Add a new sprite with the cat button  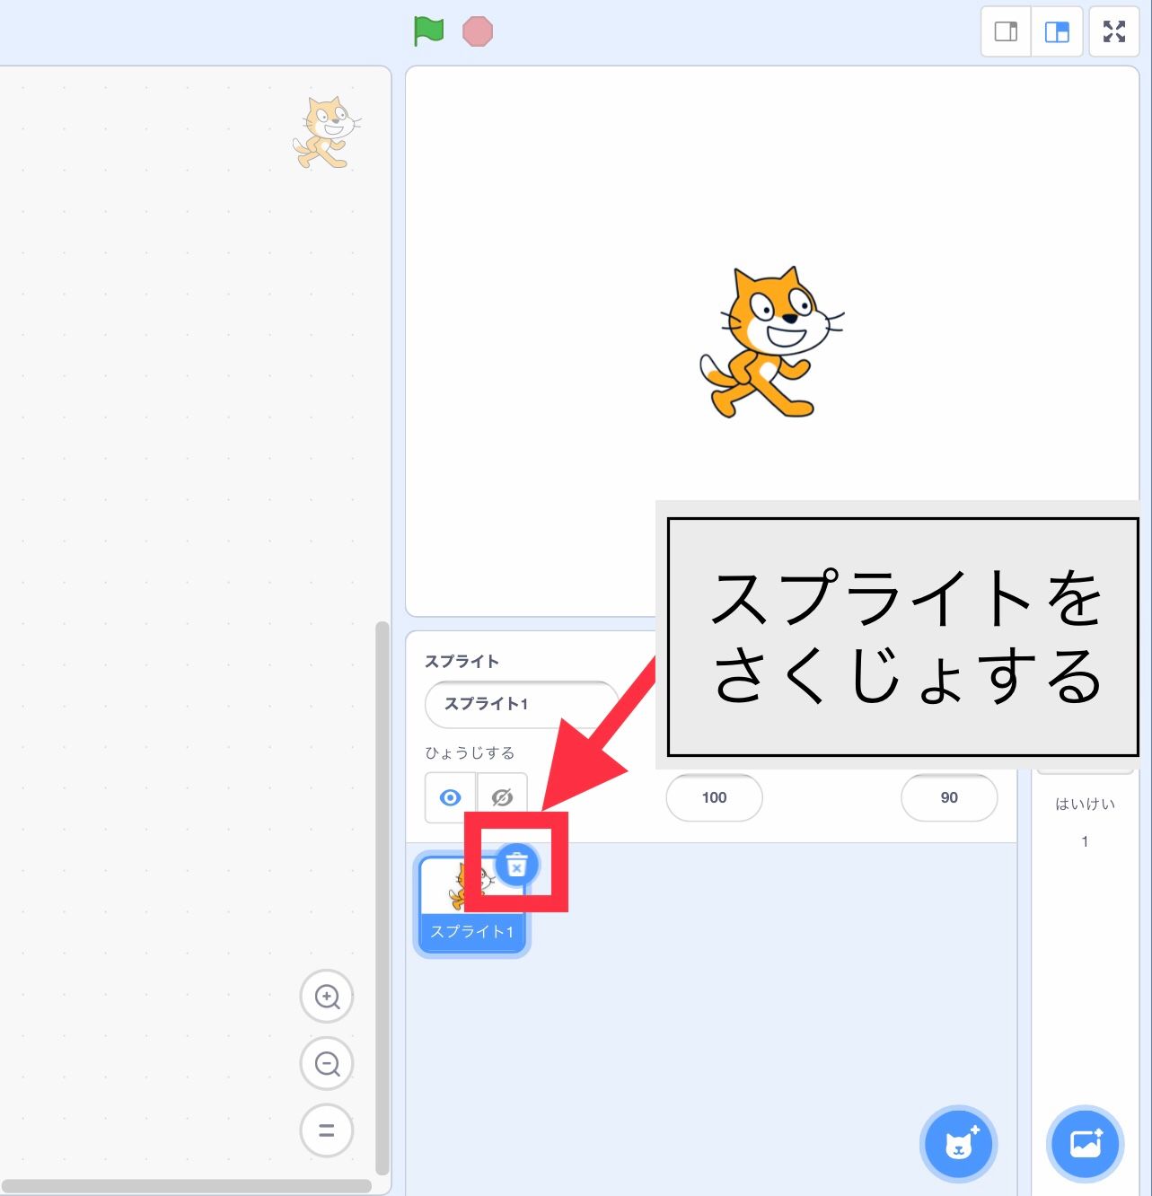[x=957, y=1144]
